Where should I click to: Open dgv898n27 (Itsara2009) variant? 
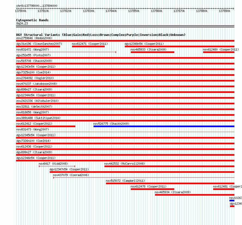(34, 89)
